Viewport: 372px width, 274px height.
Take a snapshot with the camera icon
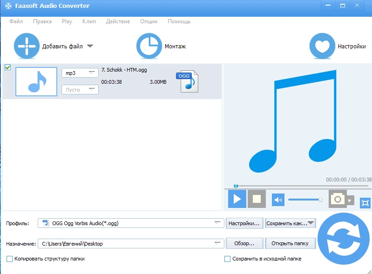coord(338,199)
